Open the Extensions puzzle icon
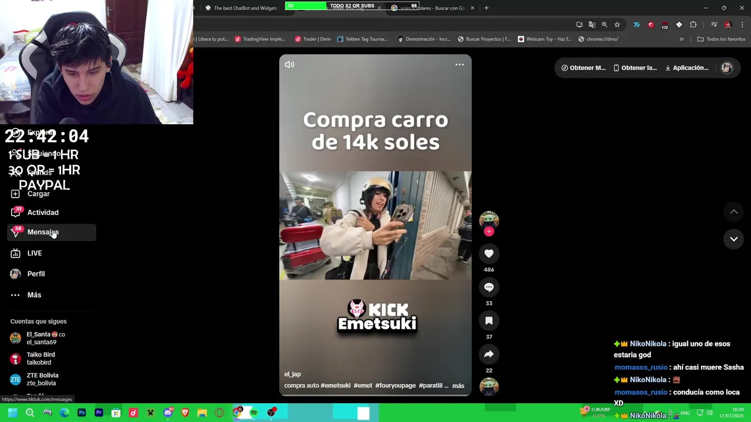751x422 pixels. coord(694,25)
